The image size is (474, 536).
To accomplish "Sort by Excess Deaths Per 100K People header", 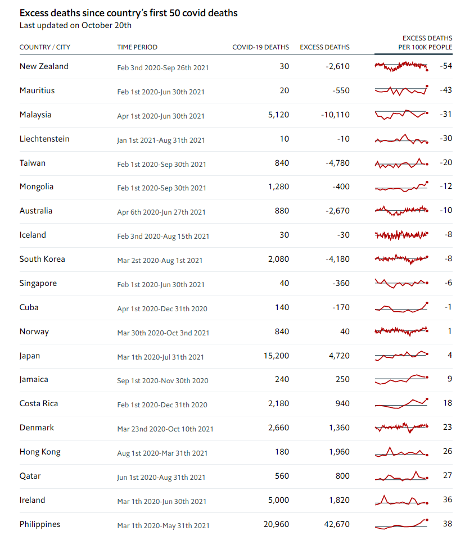I will (425, 43).
